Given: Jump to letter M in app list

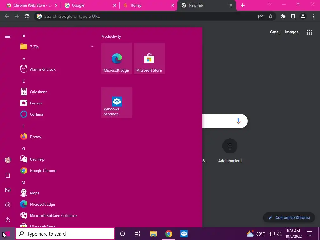Looking at the screenshot, I should (x=24, y=182).
